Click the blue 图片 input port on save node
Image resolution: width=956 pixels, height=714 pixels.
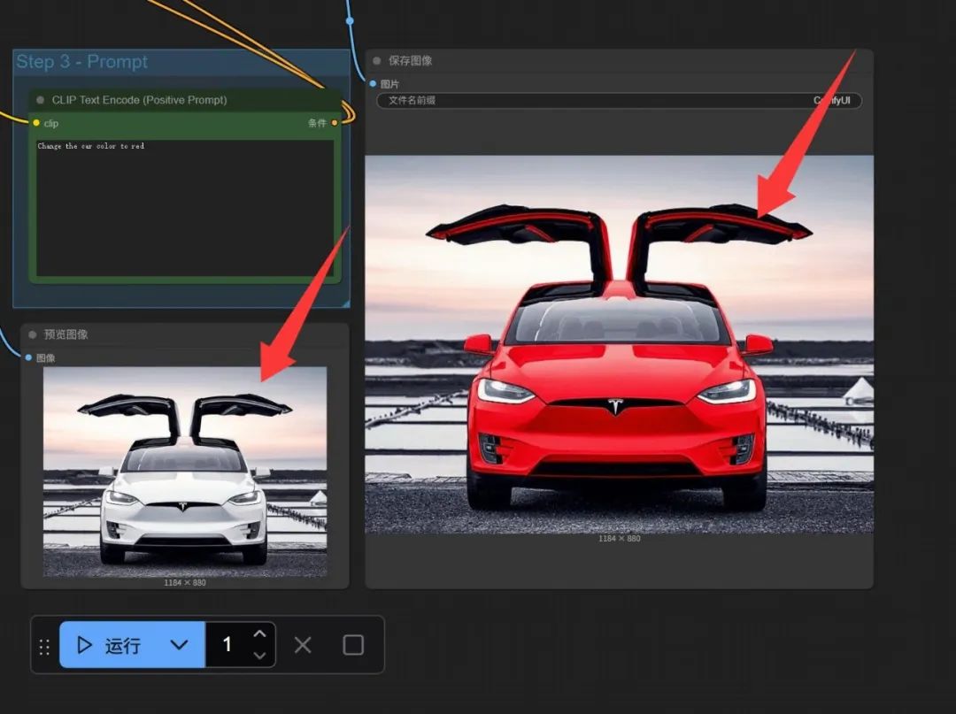click(374, 83)
